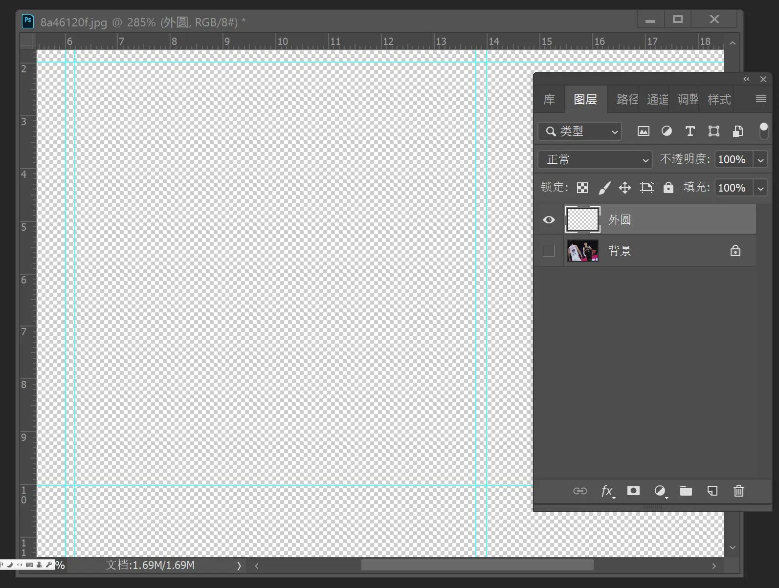Create a new layer icon
Screen dimensions: 779x588
click(x=712, y=491)
